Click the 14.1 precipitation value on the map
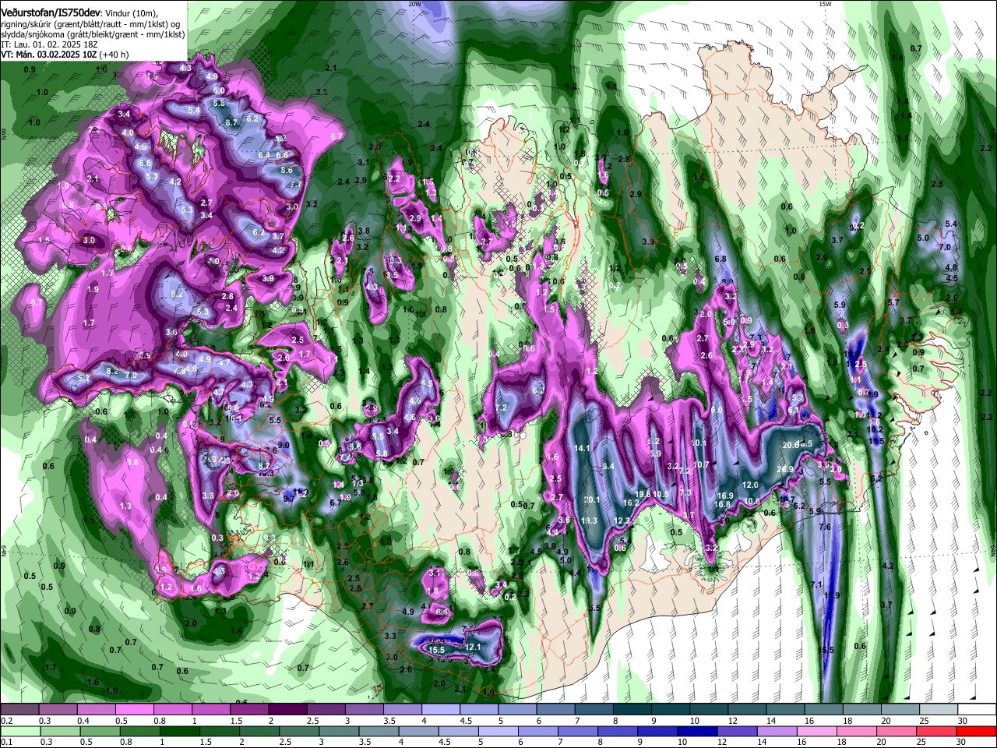 tap(583, 449)
